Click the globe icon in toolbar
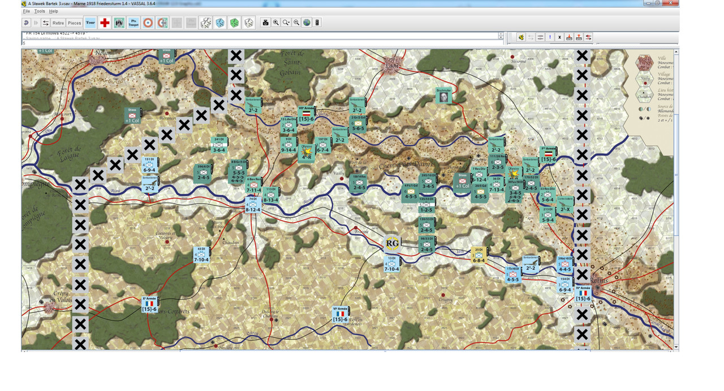This screenshot has width=724, height=391. point(307,23)
